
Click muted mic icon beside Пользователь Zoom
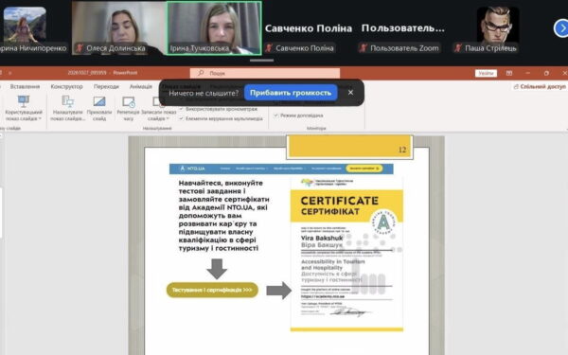364,48
